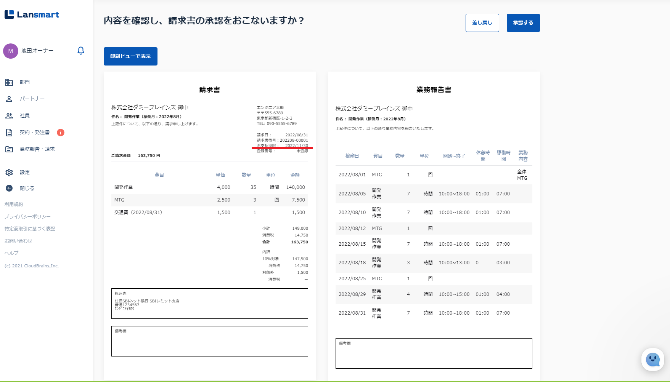Click the notification bell icon
The height and width of the screenshot is (382, 670).
80,51
